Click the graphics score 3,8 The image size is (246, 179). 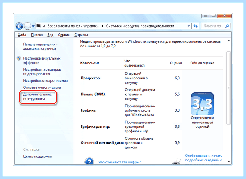(177, 110)
